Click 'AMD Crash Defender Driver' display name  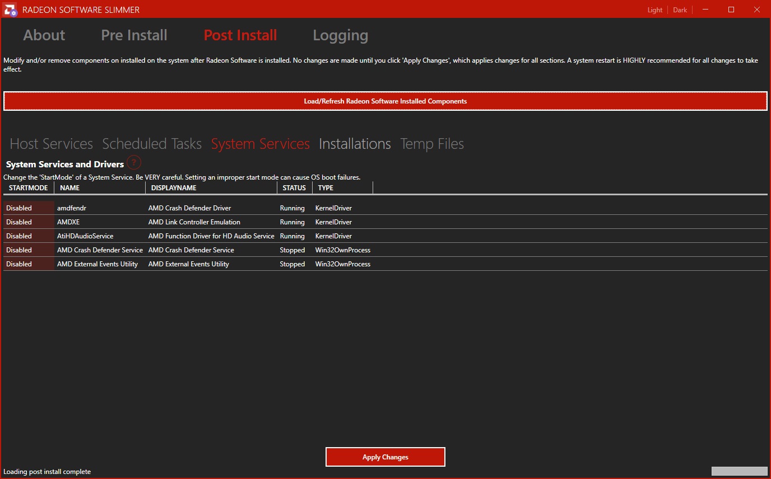(x=189, y=208)
